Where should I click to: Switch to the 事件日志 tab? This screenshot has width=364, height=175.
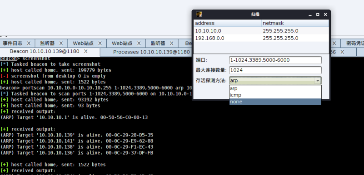tap(13, 43)
